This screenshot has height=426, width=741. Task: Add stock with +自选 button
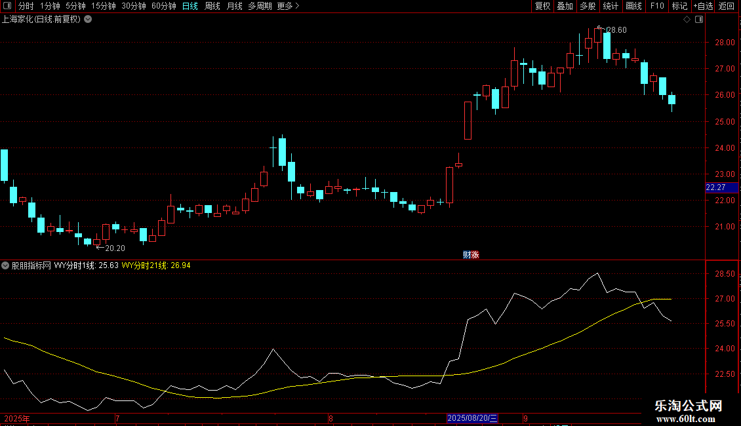coord(703,6)
